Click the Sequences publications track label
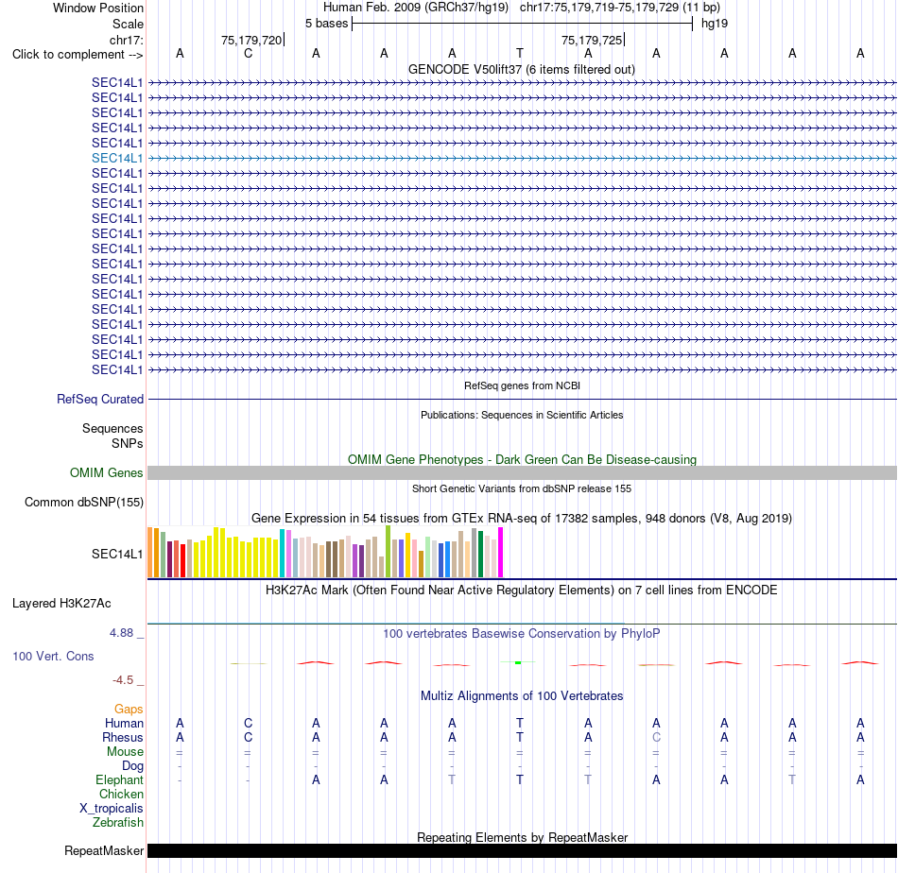 click(112, 428)
